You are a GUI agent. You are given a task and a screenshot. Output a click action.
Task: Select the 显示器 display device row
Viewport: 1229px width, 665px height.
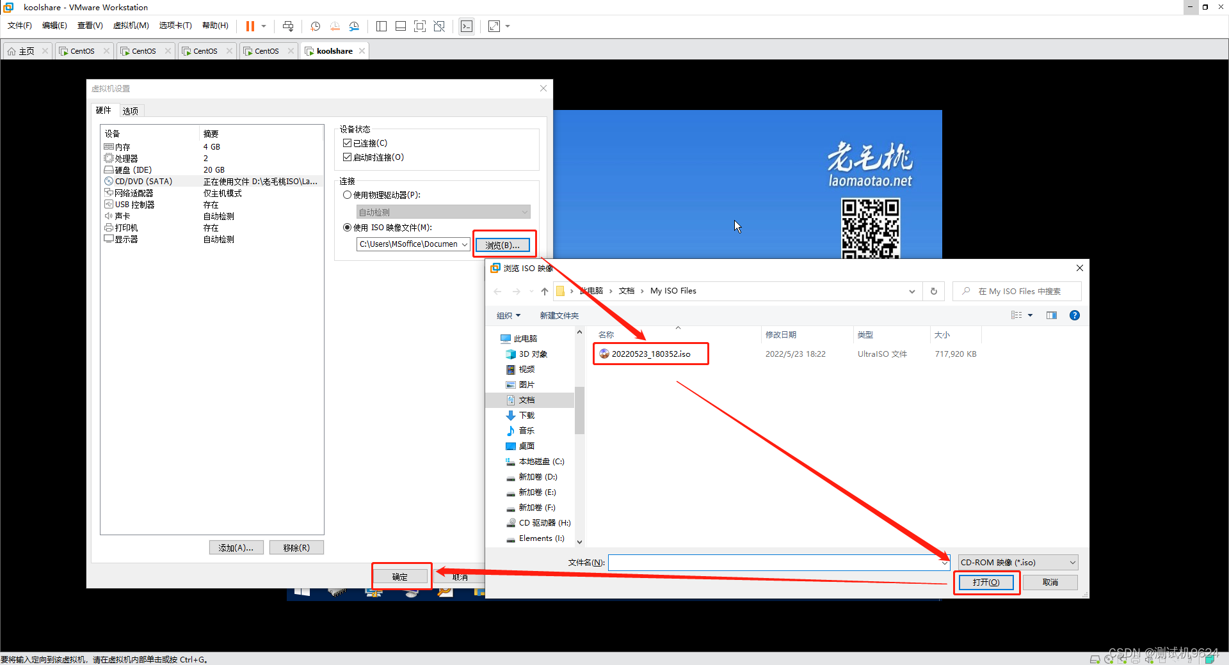[x=212, y=239]
